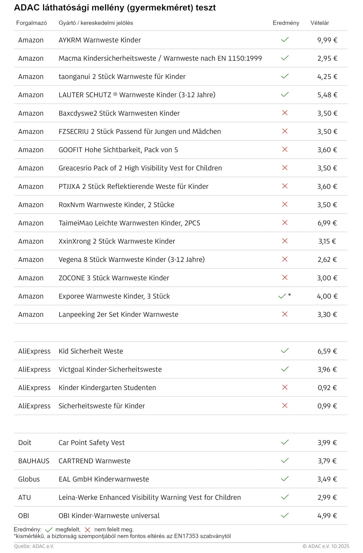Click the Forgalmazó column header
Screen dimensions: 363x553
pyautogui.click(x=31, y=23)
